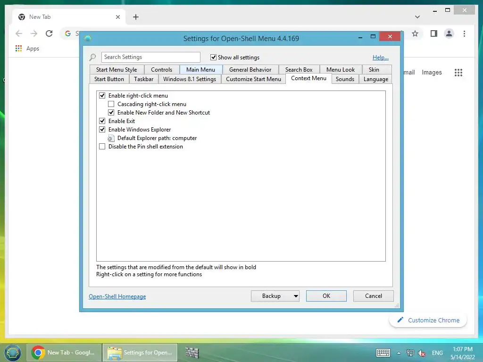The height and width of the screenshot is (362, 483).
Task: Open the Google apps grid icon
Action: pos(458,72)
